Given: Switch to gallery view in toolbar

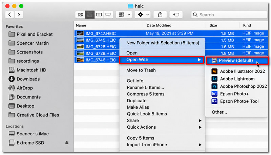Looking at the screenshot, I should coord(108,15).
